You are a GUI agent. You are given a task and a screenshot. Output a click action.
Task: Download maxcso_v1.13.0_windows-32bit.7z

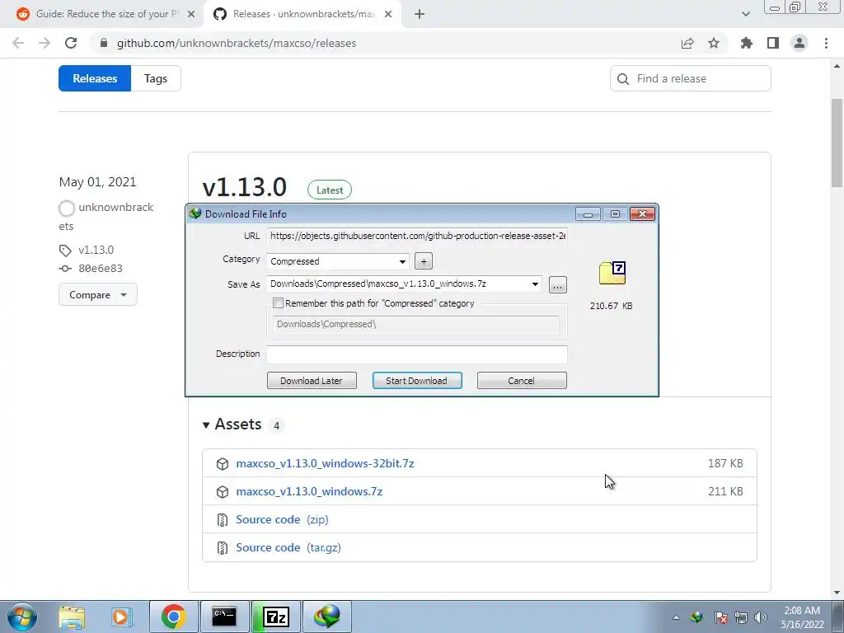point(325,463)
